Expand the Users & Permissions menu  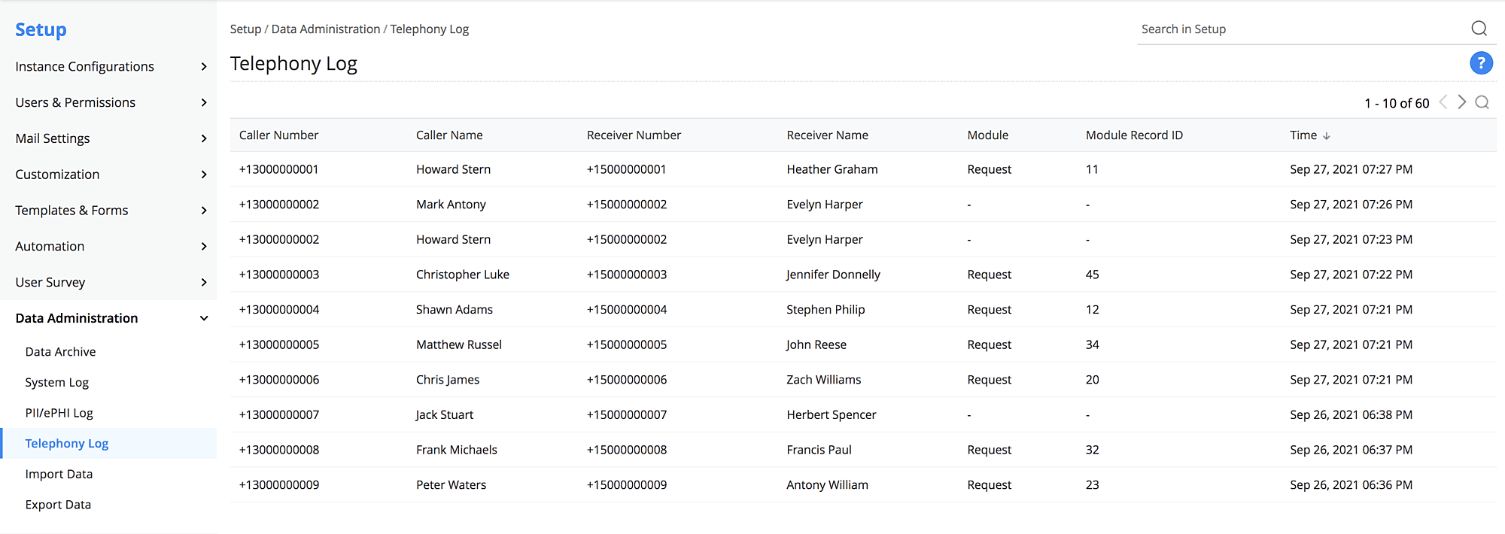(203, 102)
